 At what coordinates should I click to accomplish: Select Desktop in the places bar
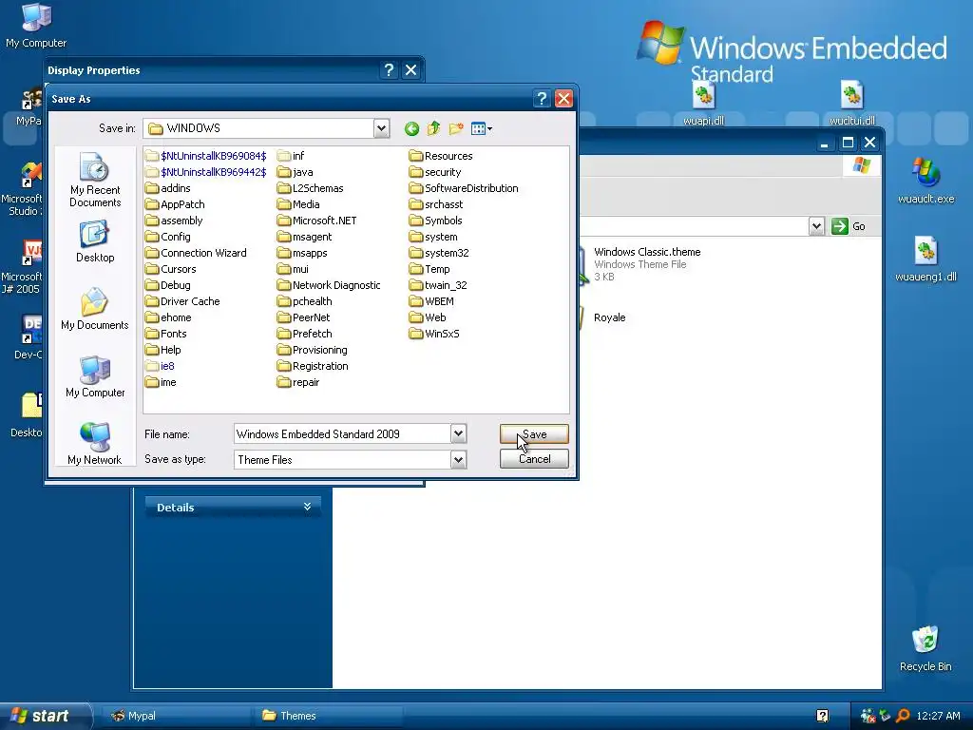pyautogui.click(x=95, y=242)
